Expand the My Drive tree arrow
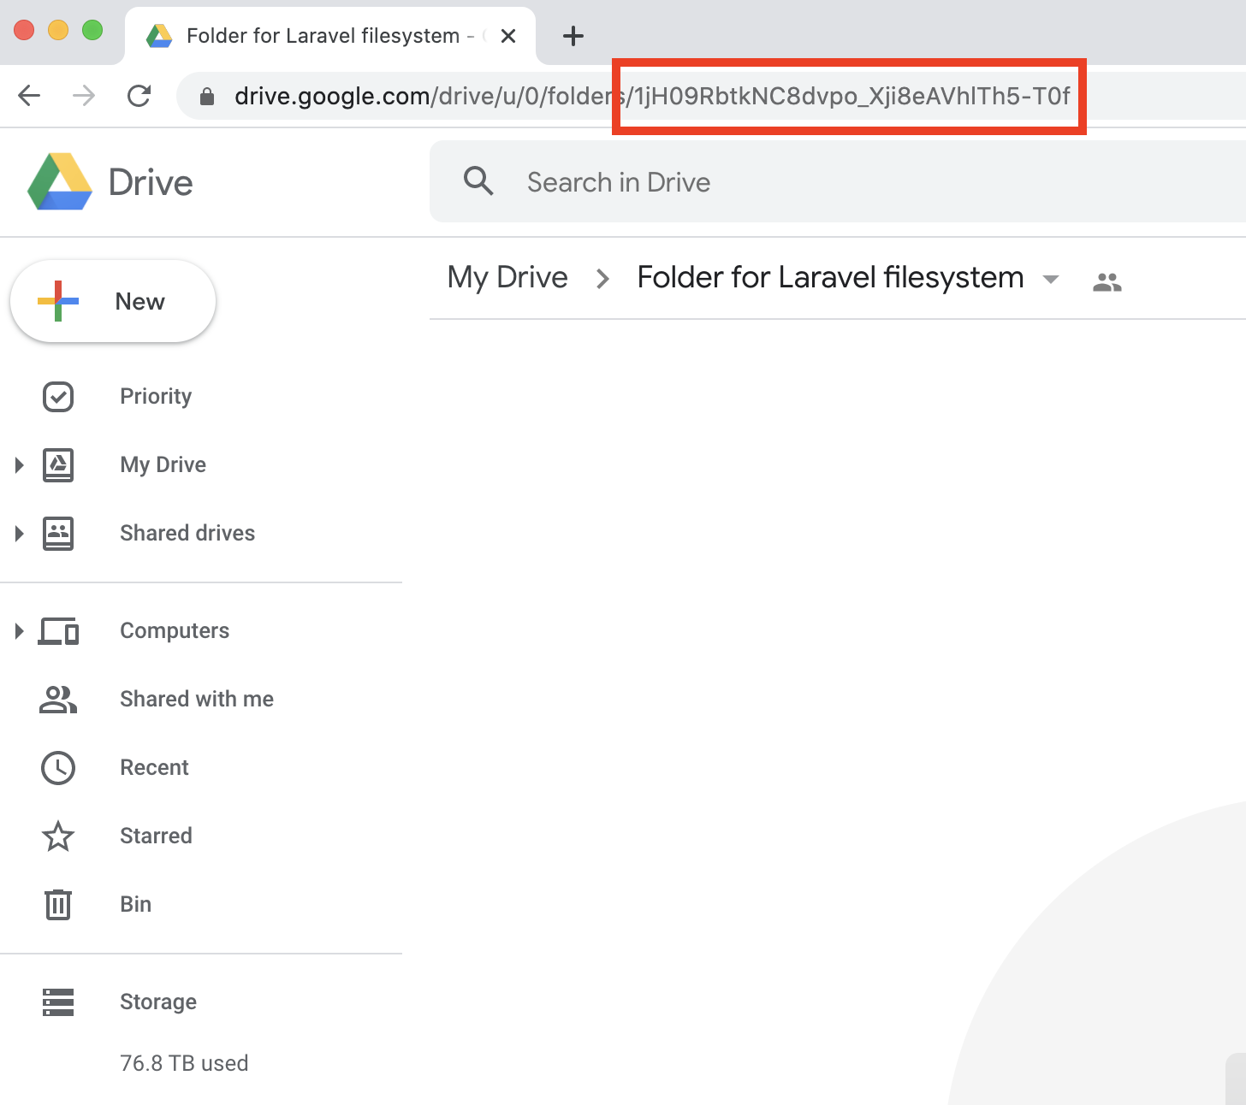The image size is (1246, 1105). [x=19, y=465]
